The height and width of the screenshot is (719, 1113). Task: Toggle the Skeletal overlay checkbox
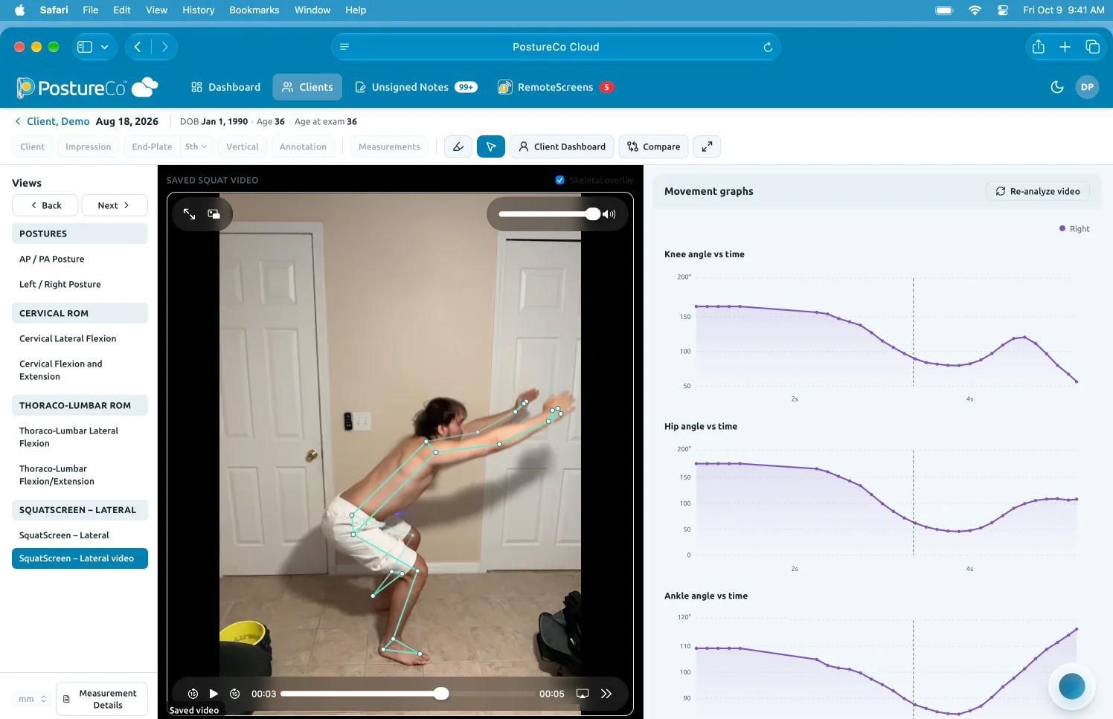point(559,180)
